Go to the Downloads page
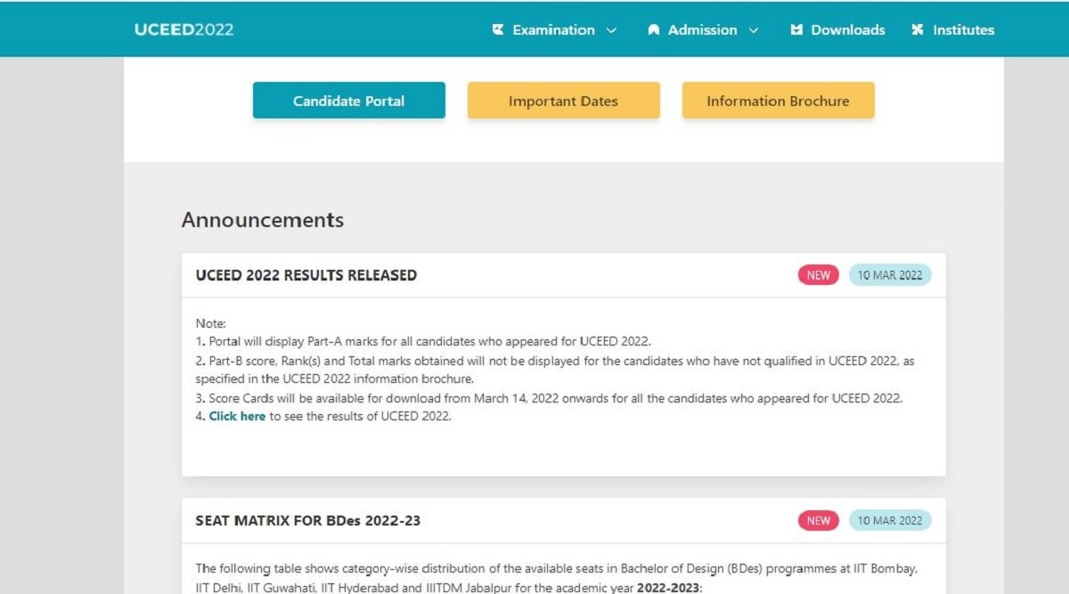 847,29
